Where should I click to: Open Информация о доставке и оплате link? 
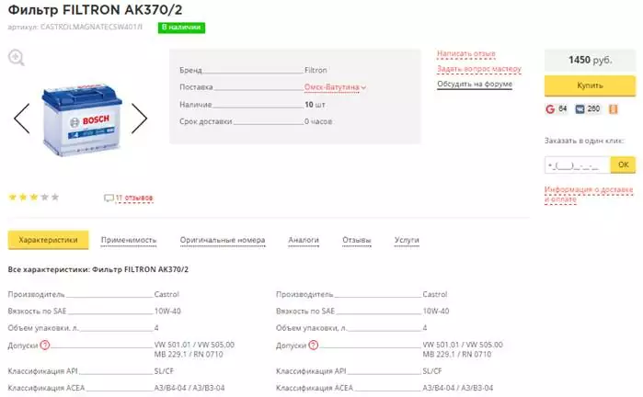click(589, 194)
